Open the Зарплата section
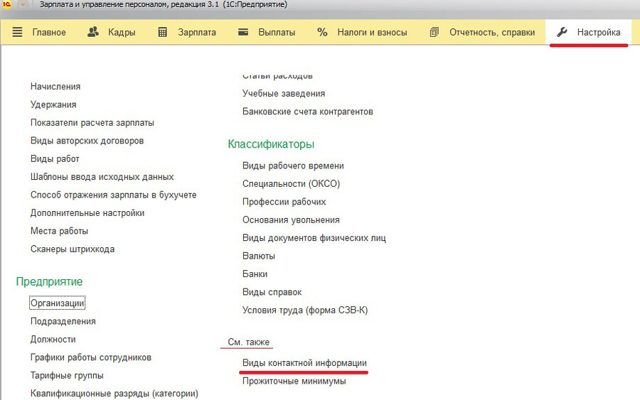 pos(197,32)
